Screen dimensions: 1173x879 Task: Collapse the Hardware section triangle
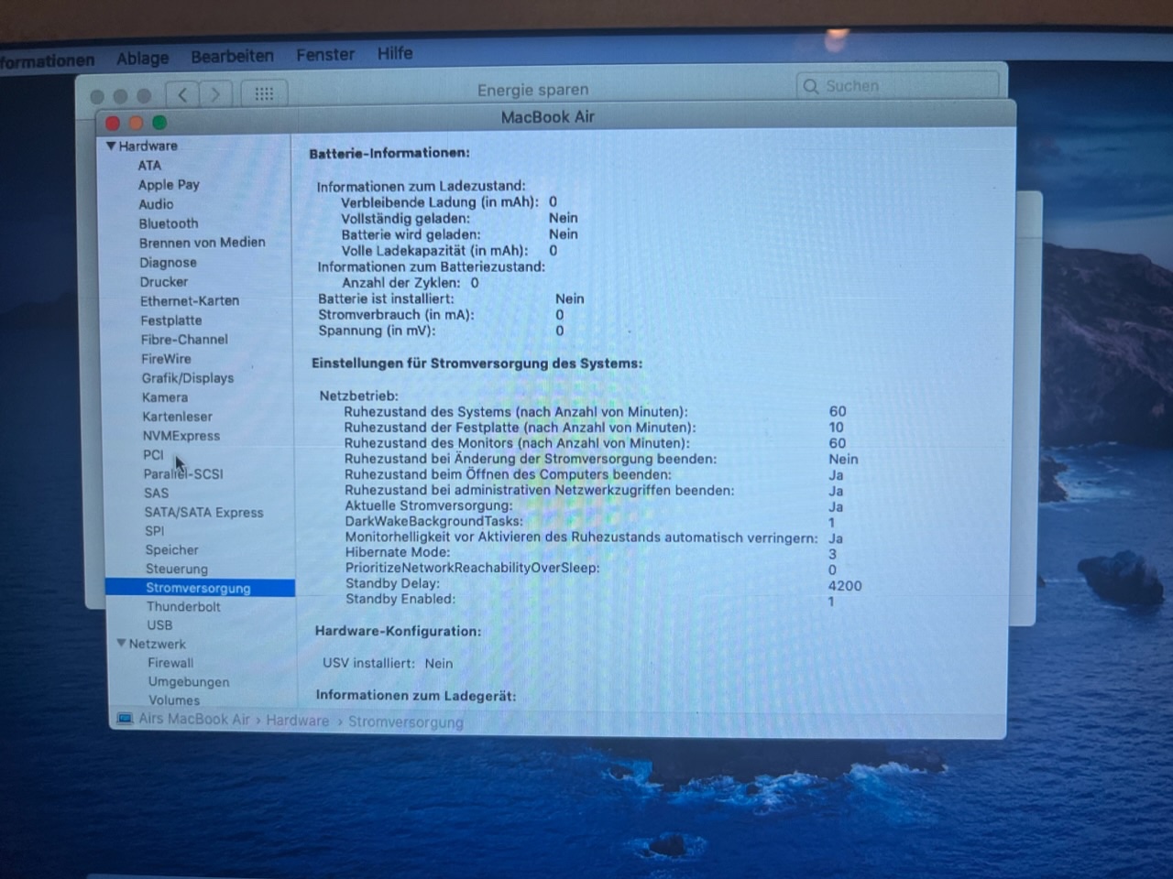[111, 146]
